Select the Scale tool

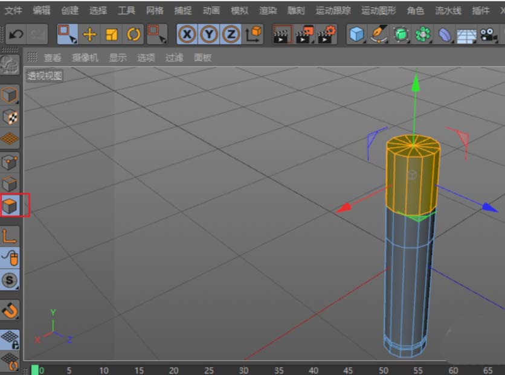tap(112, 34)
